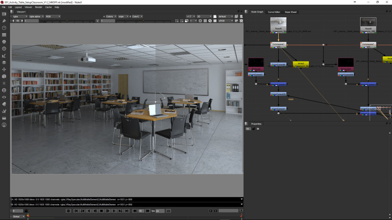Screen dimensions: 392x220
Task: Switch to the Dope Sheet tab
Action: pyautogui.click(x=290, y=12)
